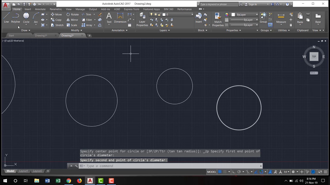Click the WCS label under ViewCube
This screenshot has height=185, width=330.
(314, 73)
